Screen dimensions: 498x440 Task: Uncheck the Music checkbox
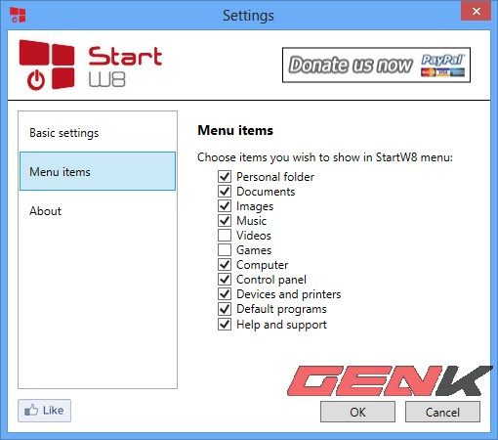(x=225, y=220)
